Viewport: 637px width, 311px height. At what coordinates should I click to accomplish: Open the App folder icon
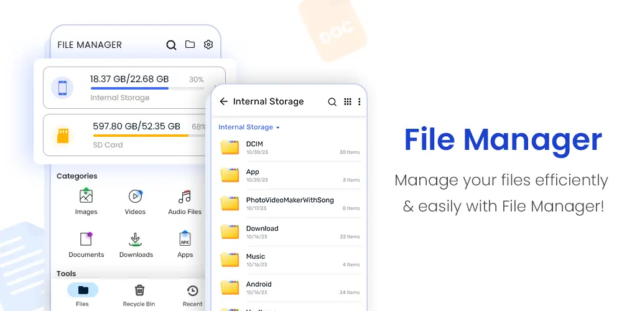coord(230,175)
